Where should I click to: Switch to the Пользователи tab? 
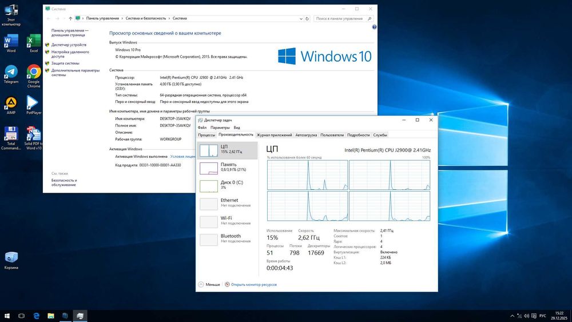point(332,135)
